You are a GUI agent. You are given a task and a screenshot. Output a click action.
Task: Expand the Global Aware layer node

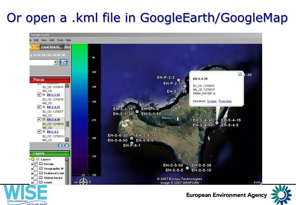(32, 178)
